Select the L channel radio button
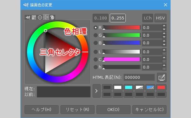This screenshot has width=191, height=118. click(x=95, y=52)
